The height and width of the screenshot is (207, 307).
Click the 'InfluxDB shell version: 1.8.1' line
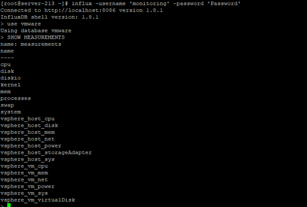click(x=49, y=17)
